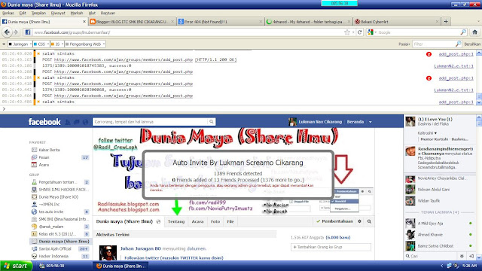Click the Windows start button

[x=17, y=266]
